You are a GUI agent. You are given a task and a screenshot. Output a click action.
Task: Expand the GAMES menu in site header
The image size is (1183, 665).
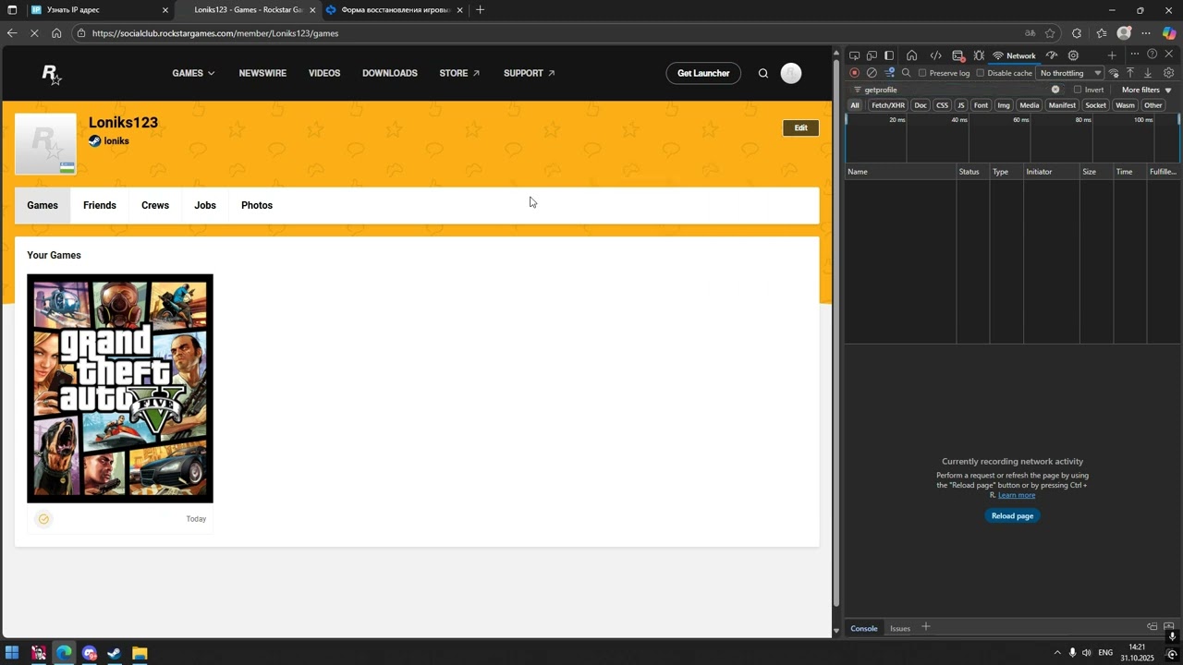[x=193, y=74]
